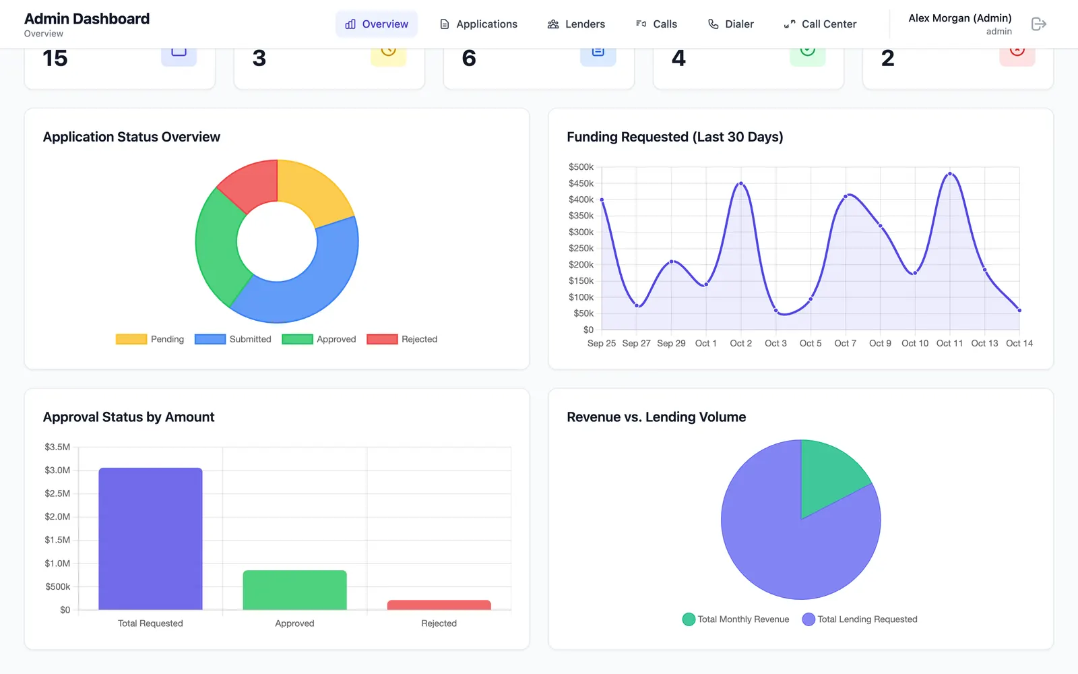Click the Oct 14 final data point

tap(1019, 311)
